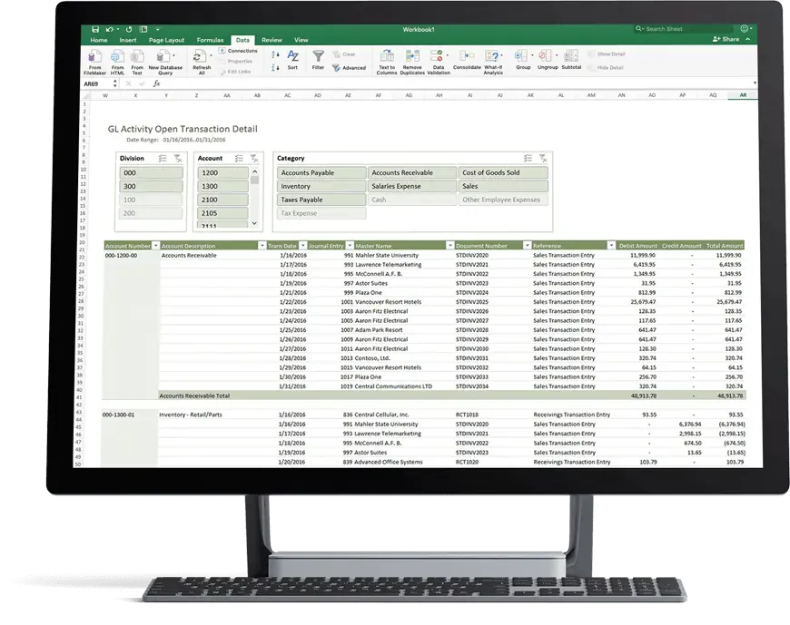Open the Journal Entry filter dropdown
The width and height of the screenshot is (790, 625).
[x=350, y=246]
